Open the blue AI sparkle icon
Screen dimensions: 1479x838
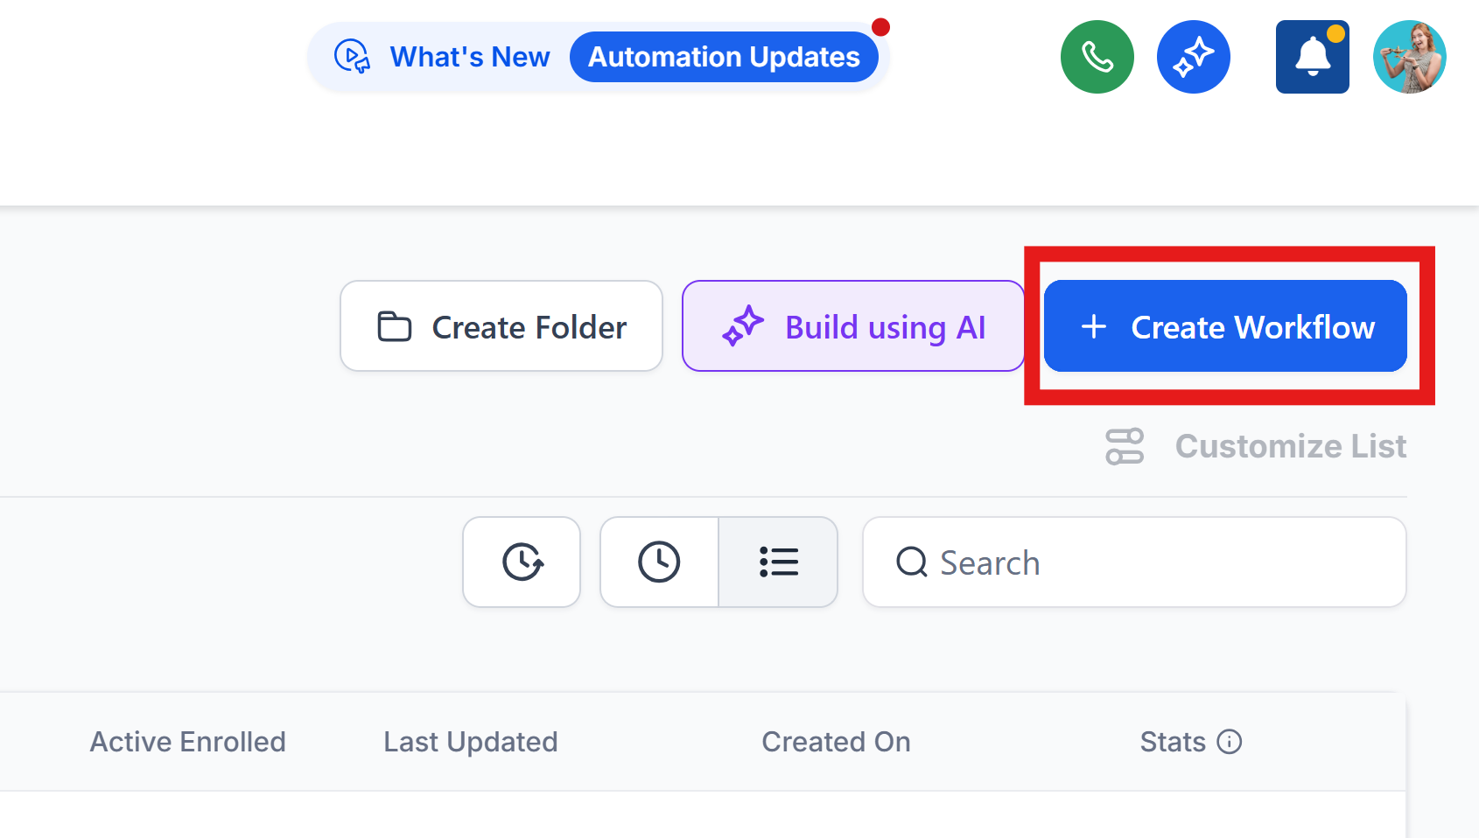(1194, 56)
